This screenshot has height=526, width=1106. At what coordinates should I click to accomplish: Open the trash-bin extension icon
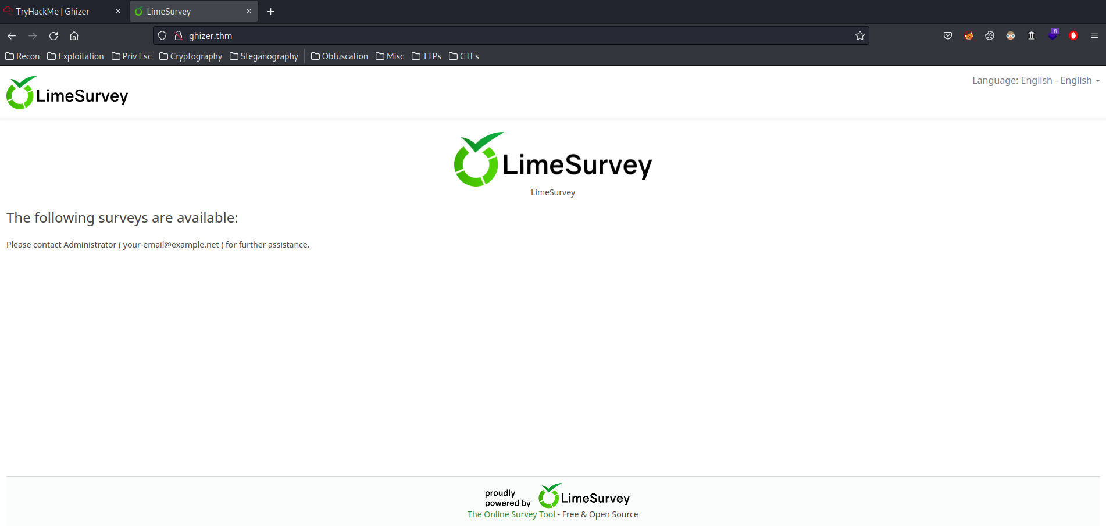pos(1032,36)
